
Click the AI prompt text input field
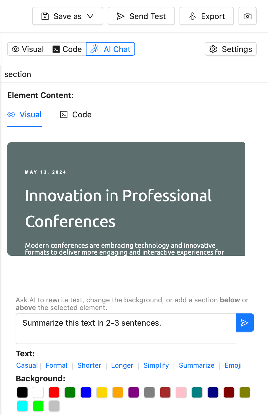pos(126,328)
